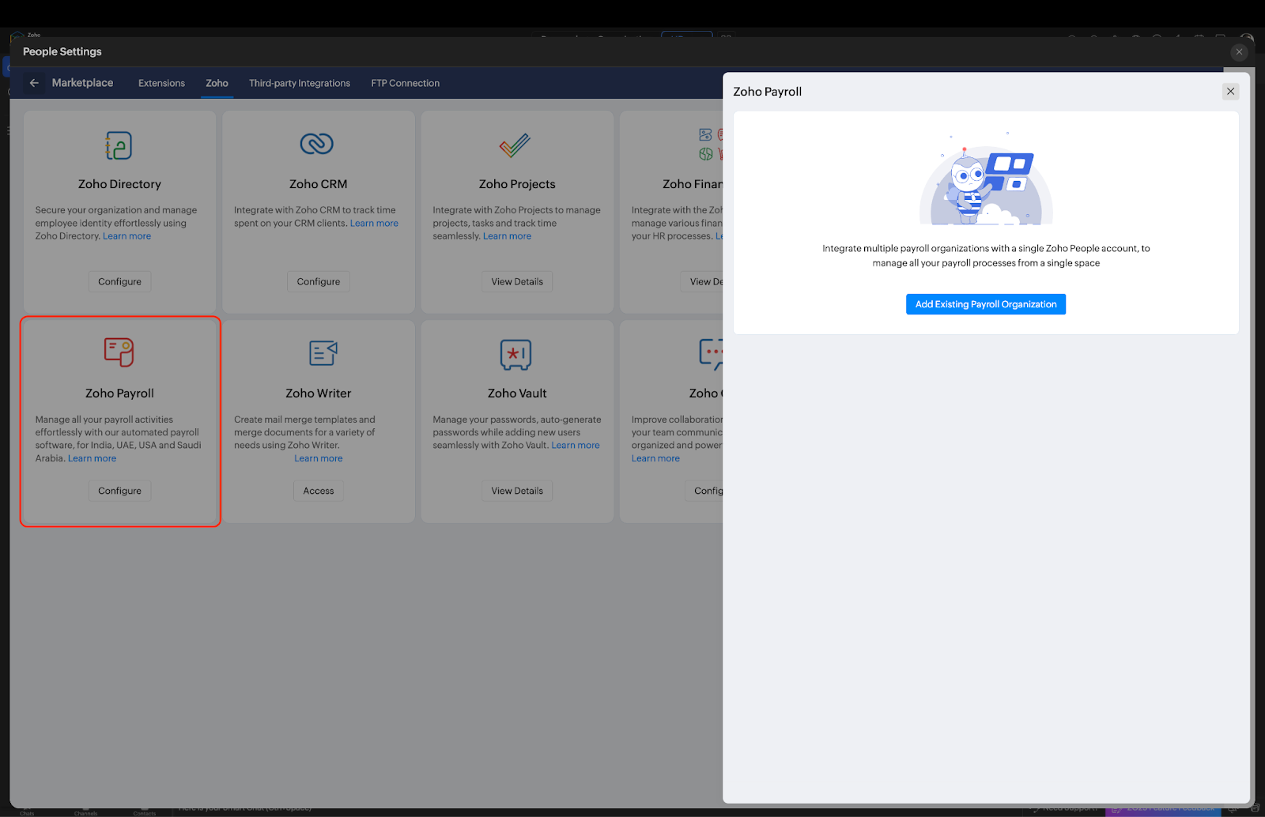This screenshot has width=1265, height=817.
Task: Open Learn more link for Zoho Directory
Action: (126, 236)
